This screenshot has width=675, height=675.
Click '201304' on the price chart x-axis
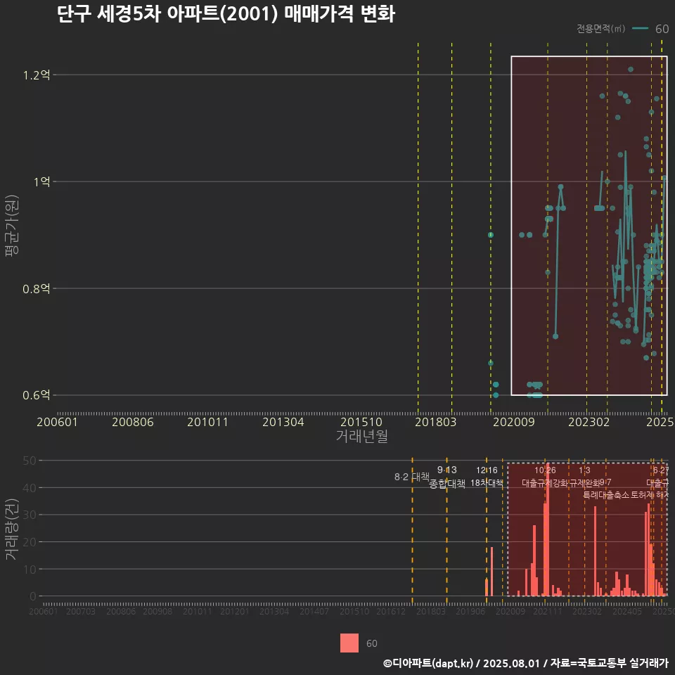click(283, 422)
